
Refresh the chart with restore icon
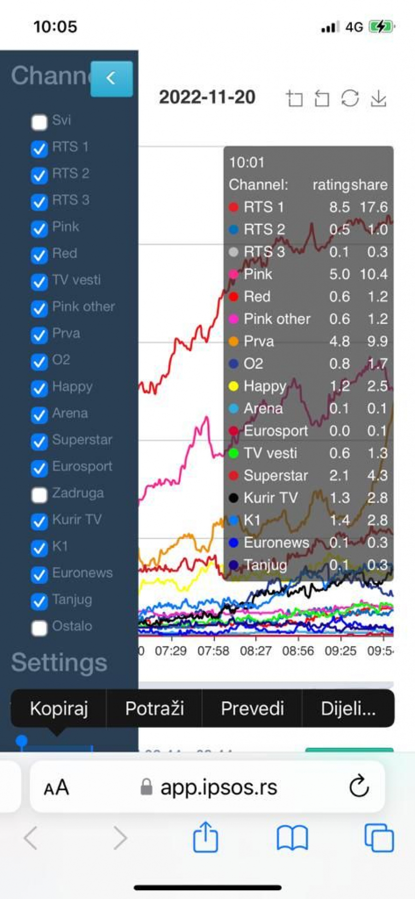click(350, 98)
